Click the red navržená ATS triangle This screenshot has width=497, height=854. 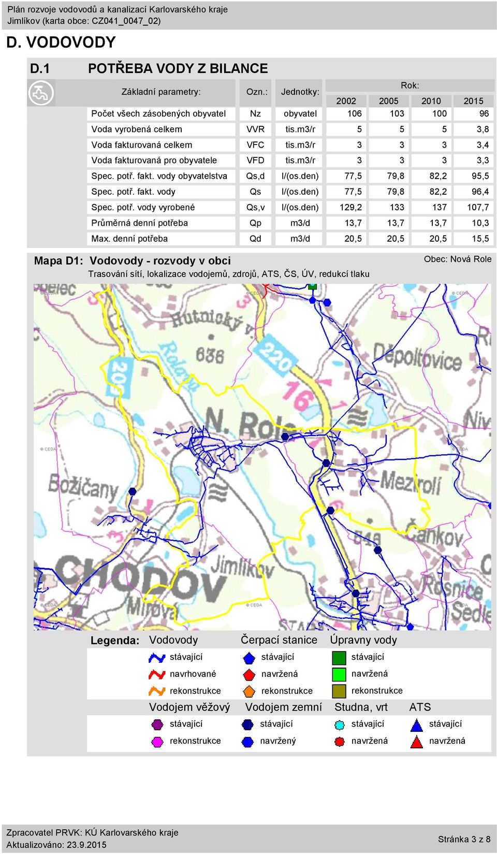click(417, 742)
